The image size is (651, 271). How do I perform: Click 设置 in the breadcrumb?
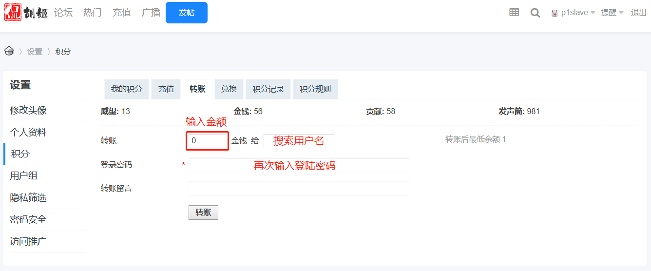coord(35,51)
